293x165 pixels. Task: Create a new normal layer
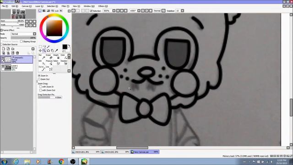pyautogui.click(x=4, y=49)
